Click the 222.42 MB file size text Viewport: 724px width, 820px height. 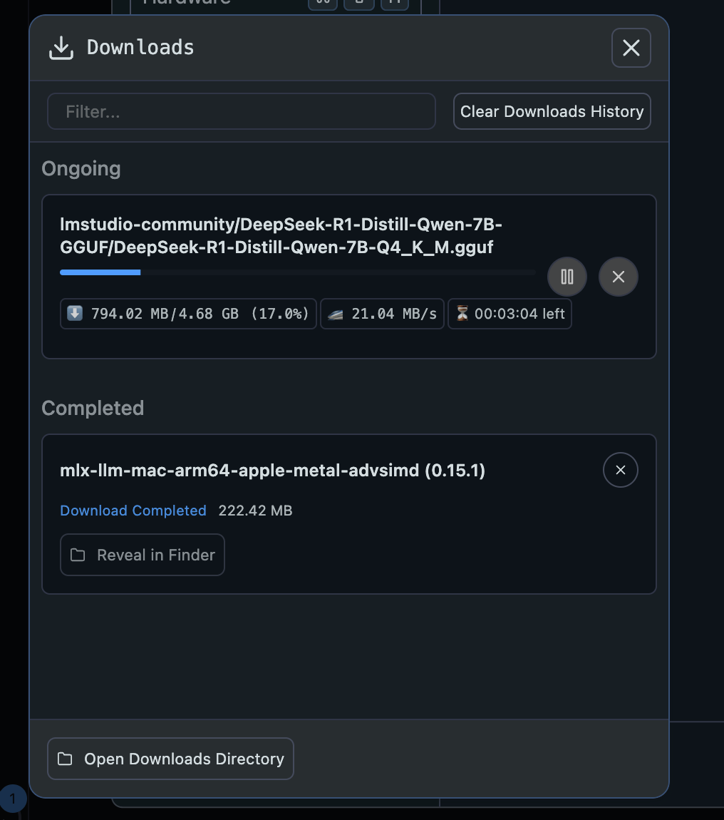255,511
